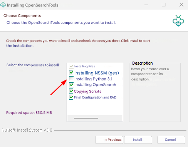
Task: Click the OpenSearchTools bee icon in title bar
Action: 3,5
